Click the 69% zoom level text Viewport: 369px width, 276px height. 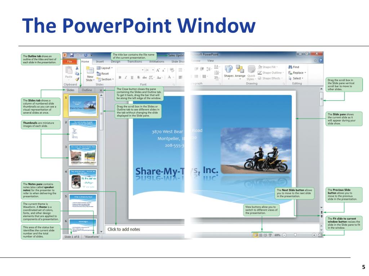tap(277, 235)
